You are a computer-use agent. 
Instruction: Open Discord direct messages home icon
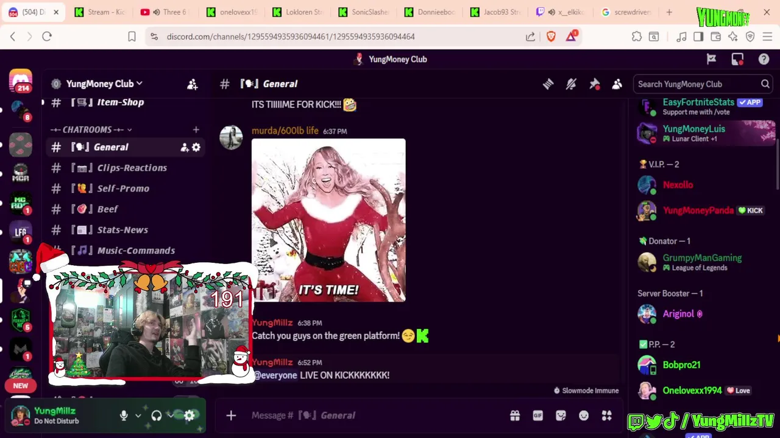click(21, 80)
